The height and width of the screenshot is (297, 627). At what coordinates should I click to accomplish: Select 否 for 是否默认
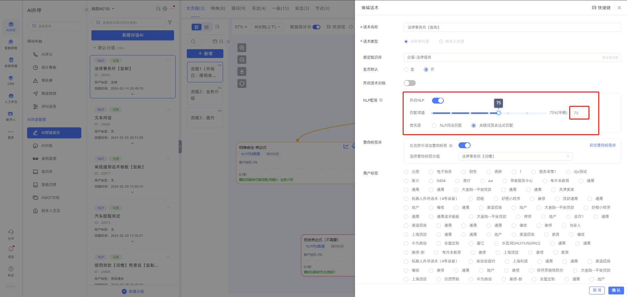pos(426,69)
